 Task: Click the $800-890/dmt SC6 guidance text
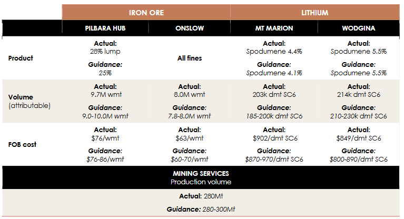pyautogui.click(x=358, y=160)
